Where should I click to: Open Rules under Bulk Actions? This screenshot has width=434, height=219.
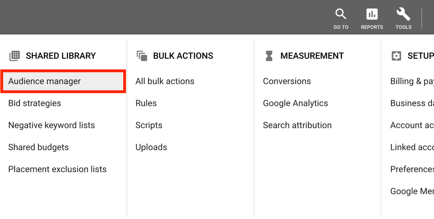pos(146,103)
